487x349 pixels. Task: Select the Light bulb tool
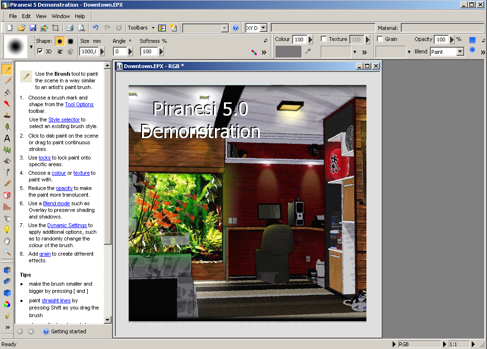7,229
